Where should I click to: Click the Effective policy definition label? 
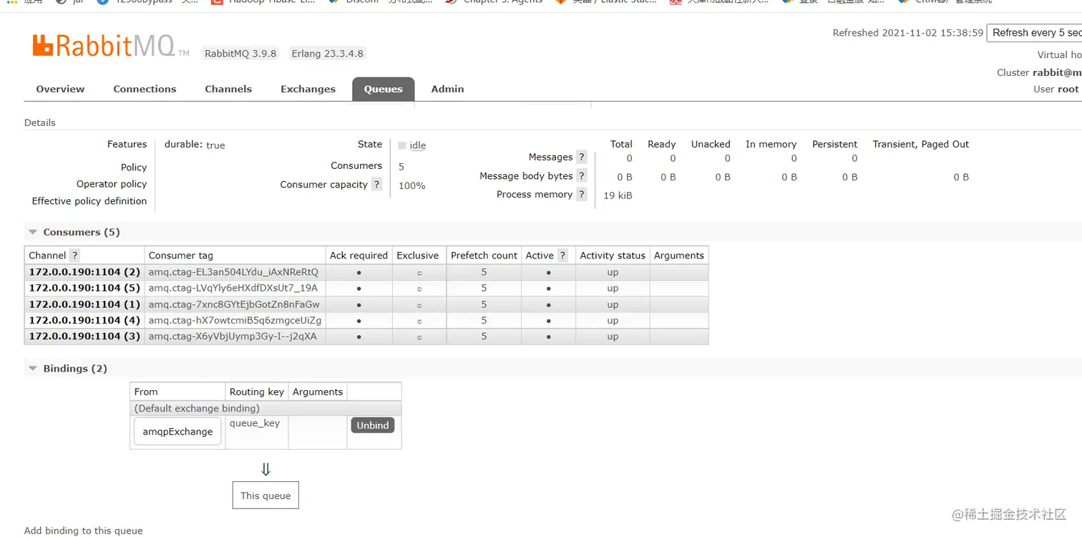tap(89, 201)
